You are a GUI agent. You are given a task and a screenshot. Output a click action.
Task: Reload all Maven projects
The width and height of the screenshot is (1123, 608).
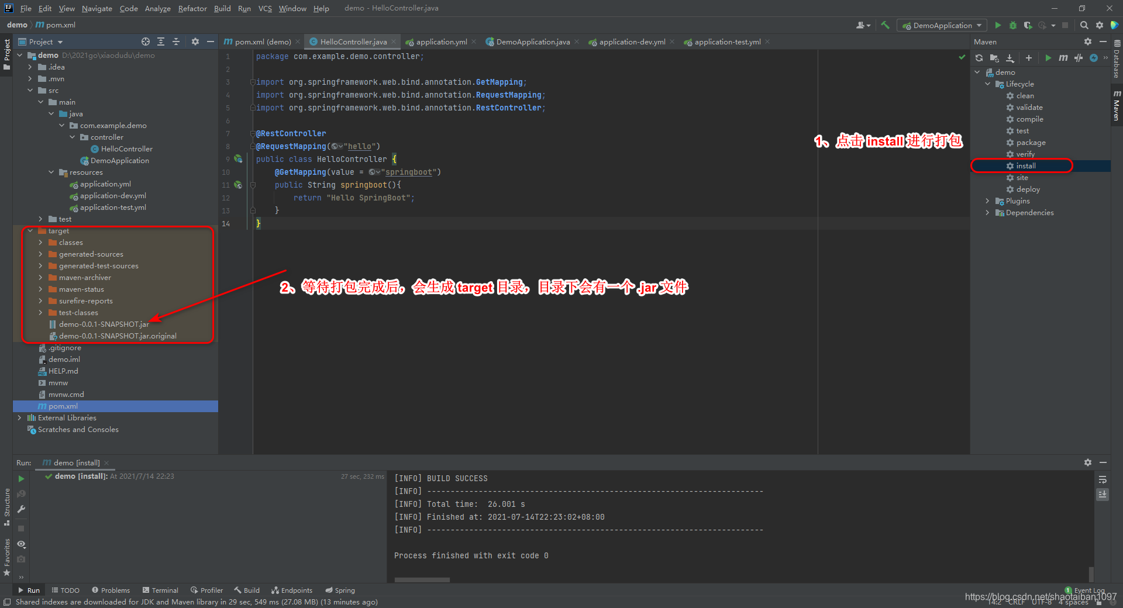(979, 58)
